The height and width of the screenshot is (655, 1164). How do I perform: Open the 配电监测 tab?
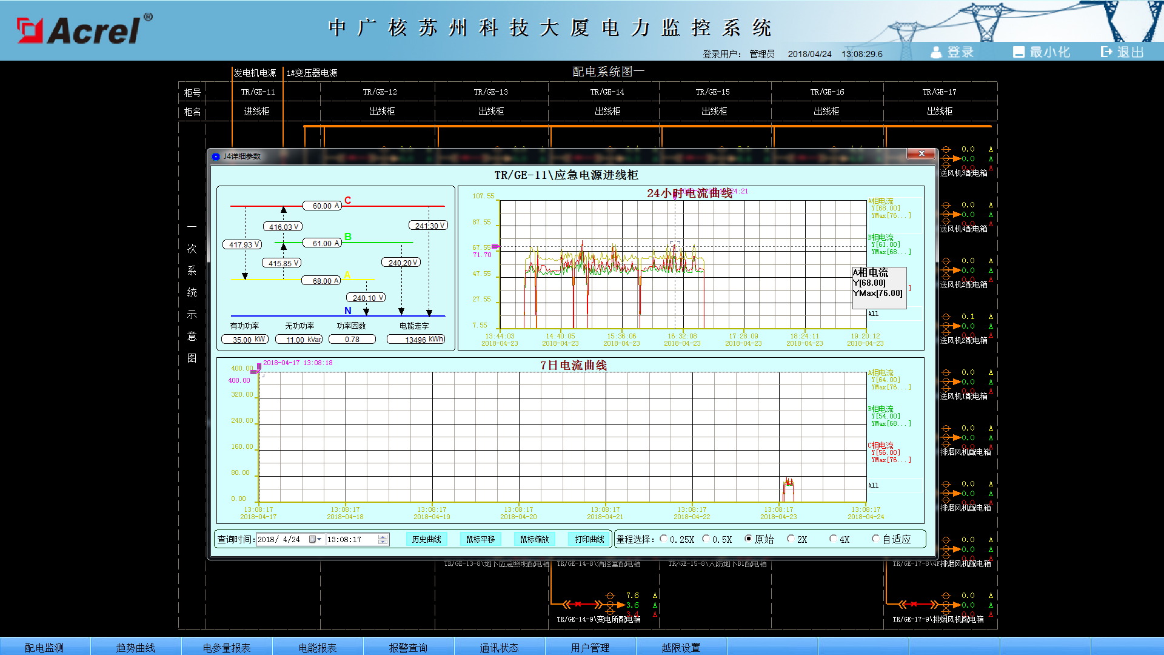point(45,647)
